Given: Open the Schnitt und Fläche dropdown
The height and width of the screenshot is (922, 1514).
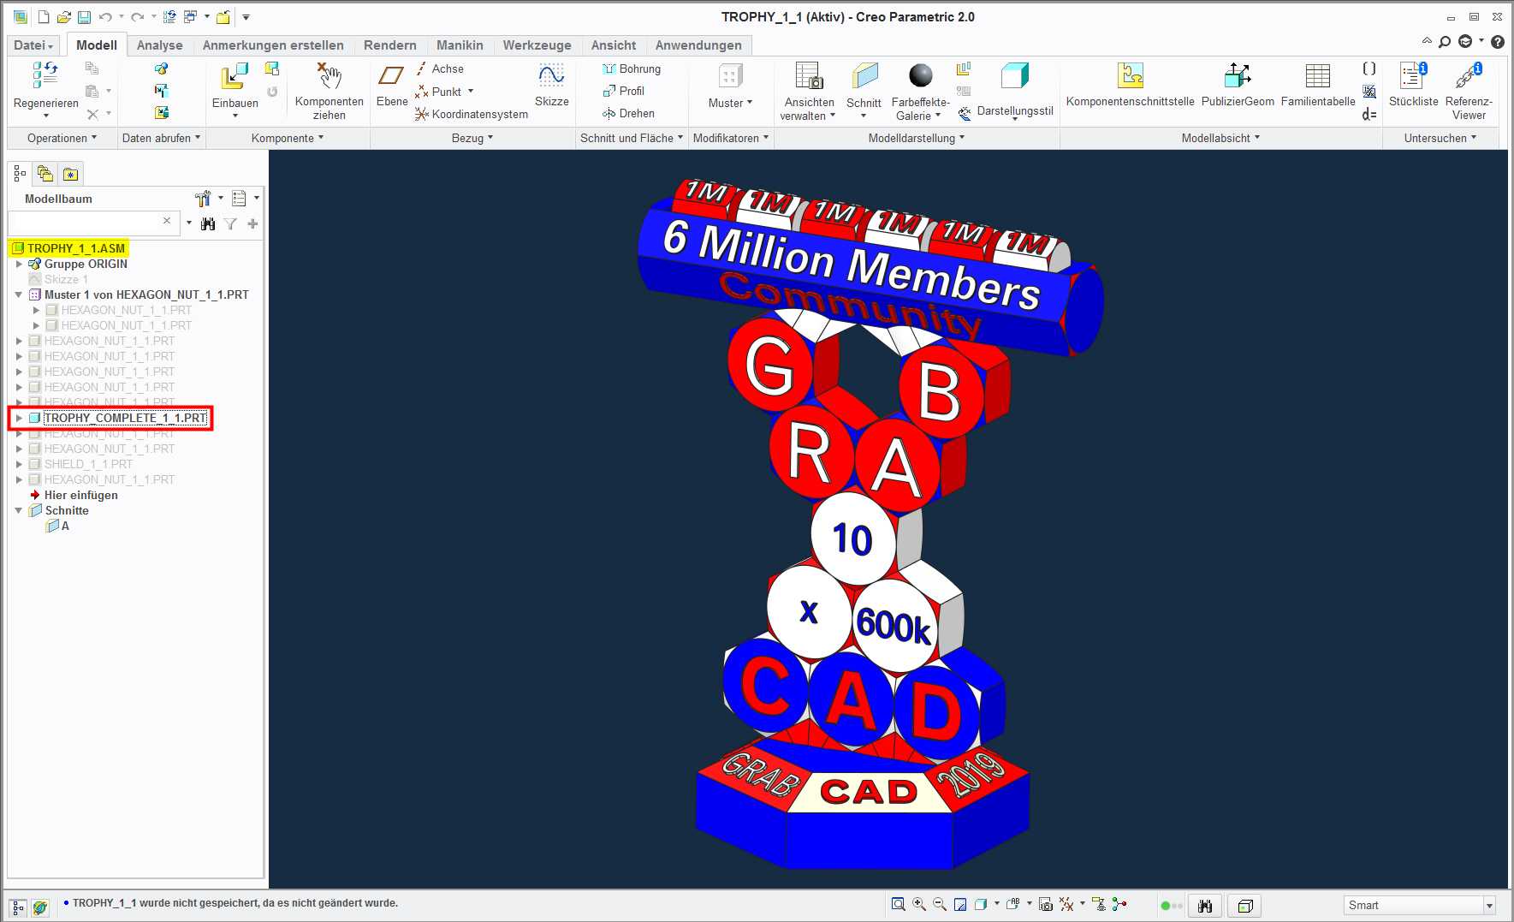Looking at the screenshot, I should 632,138.
